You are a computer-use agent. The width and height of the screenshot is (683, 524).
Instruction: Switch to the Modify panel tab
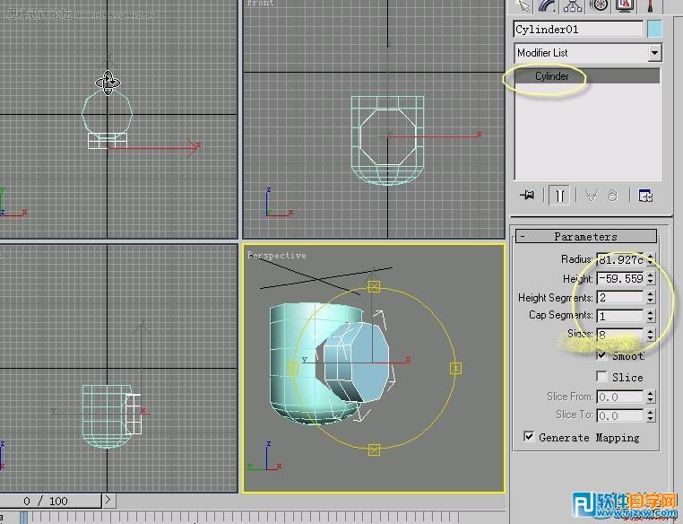point(548,5)
